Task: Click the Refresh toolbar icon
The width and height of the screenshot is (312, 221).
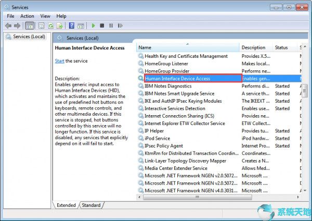Action: pyautogui.click(x=51, y=25)
